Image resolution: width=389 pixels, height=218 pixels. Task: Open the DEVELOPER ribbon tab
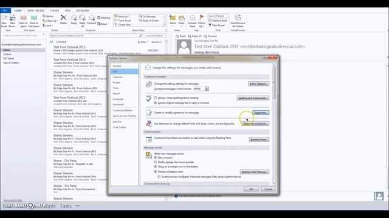pos(83,11)
